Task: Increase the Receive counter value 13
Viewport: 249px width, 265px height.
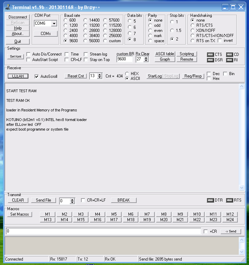Action: point(100,74)
